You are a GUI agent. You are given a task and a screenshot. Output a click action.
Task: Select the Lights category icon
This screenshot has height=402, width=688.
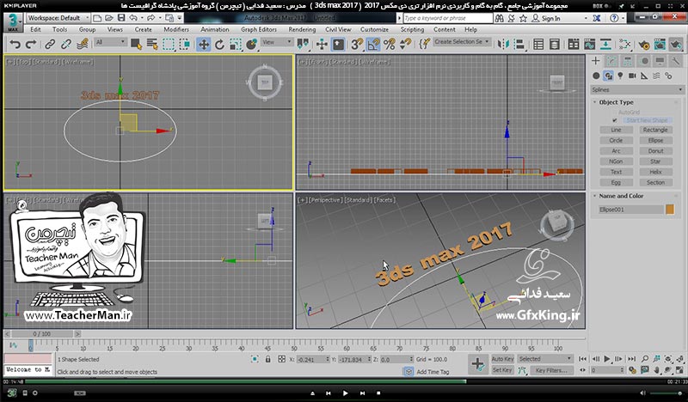coord(620,76)
